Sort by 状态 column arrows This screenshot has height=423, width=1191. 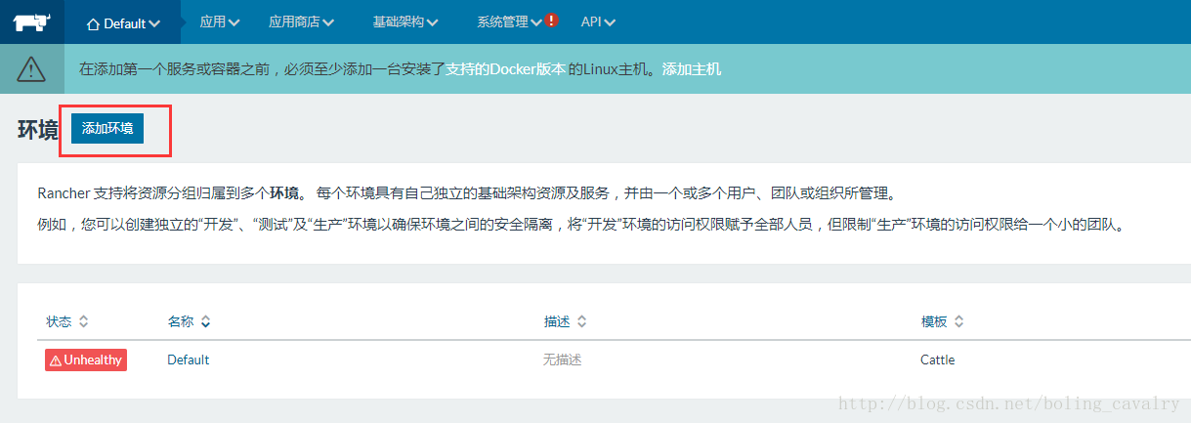coord(83,321)
